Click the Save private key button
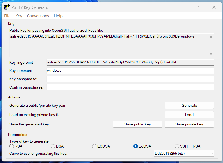223x163 pixels. pyautogui.click(x=189, y=124)
